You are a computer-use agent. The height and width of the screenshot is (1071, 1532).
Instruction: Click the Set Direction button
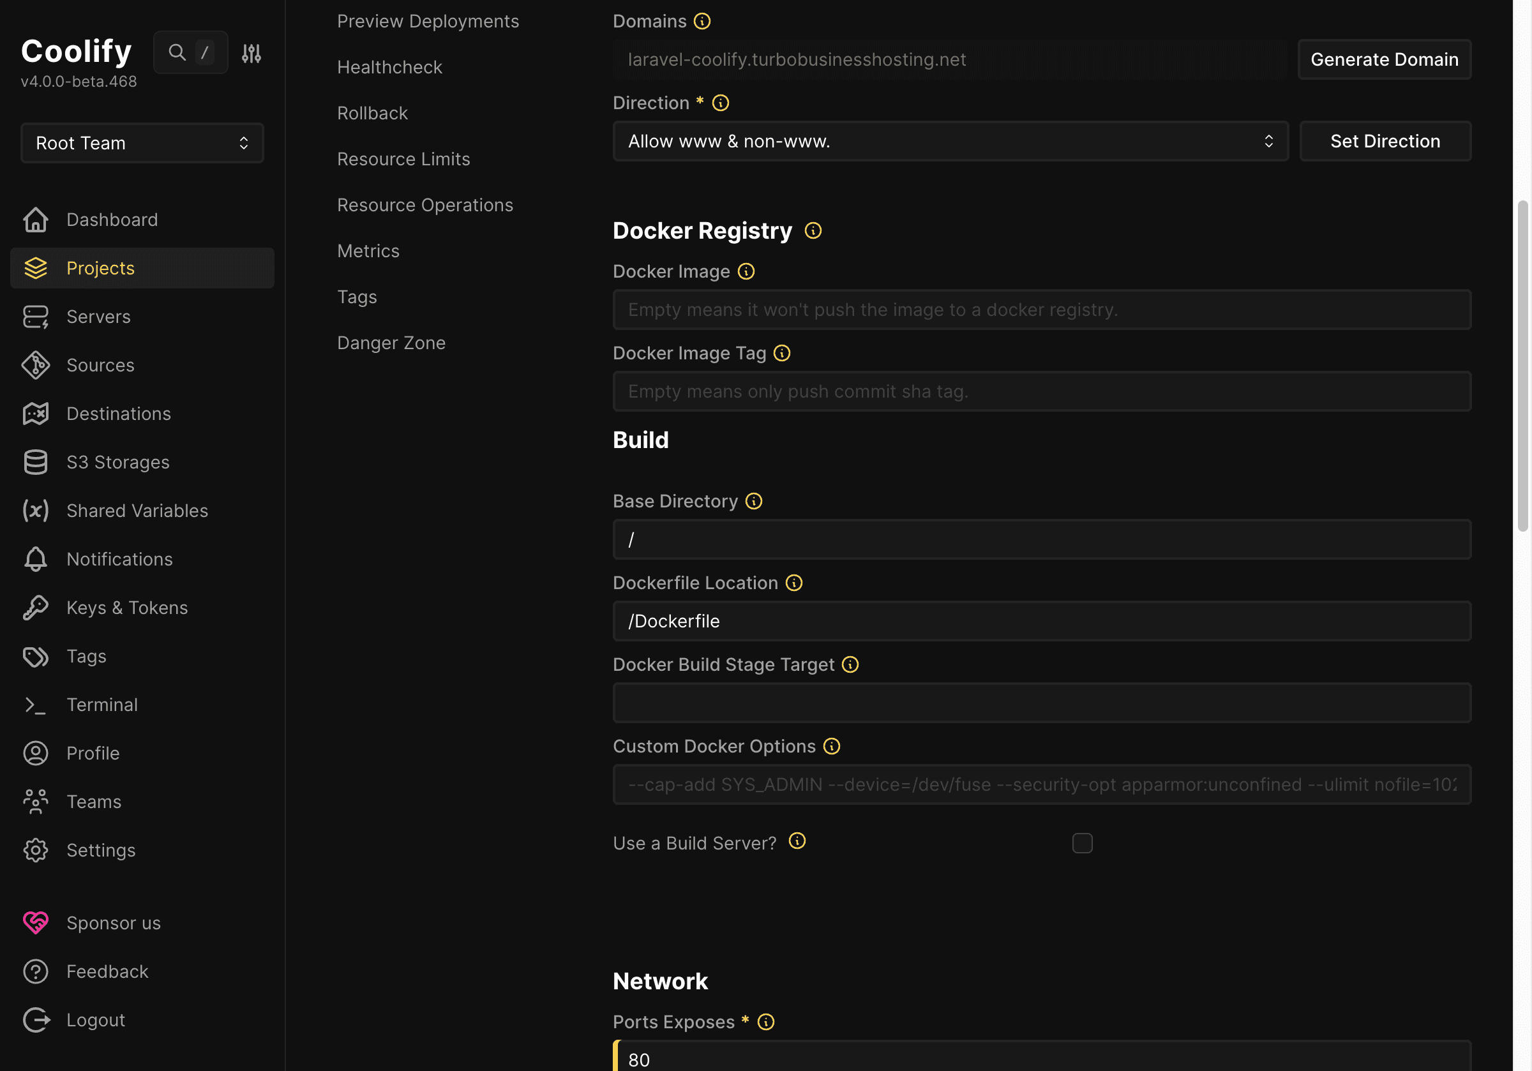1385,142
